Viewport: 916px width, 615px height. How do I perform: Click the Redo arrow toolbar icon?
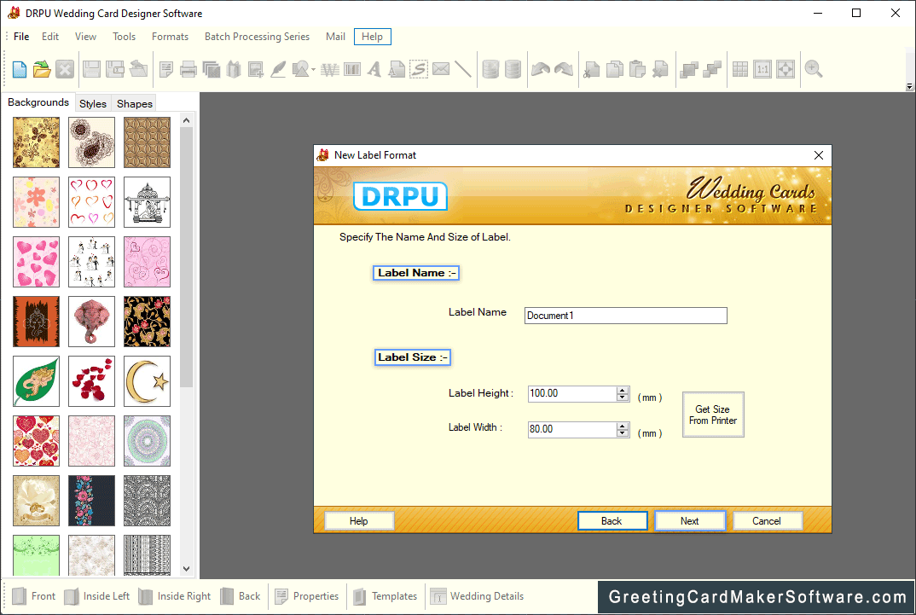[x=564, y=69]
